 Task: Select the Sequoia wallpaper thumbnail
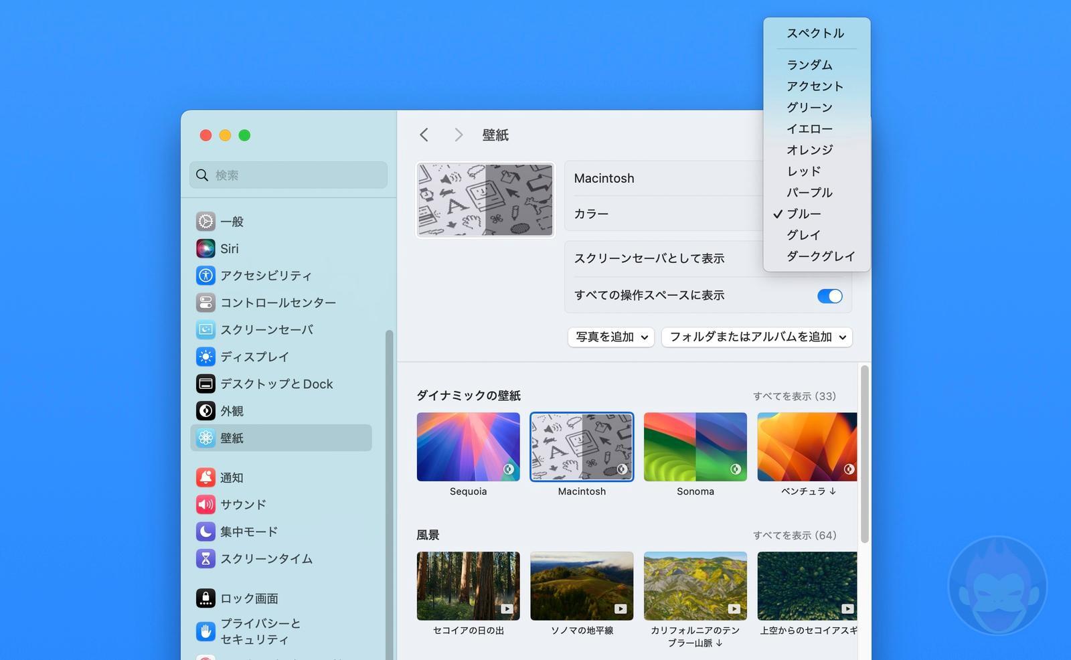(469, 446)
